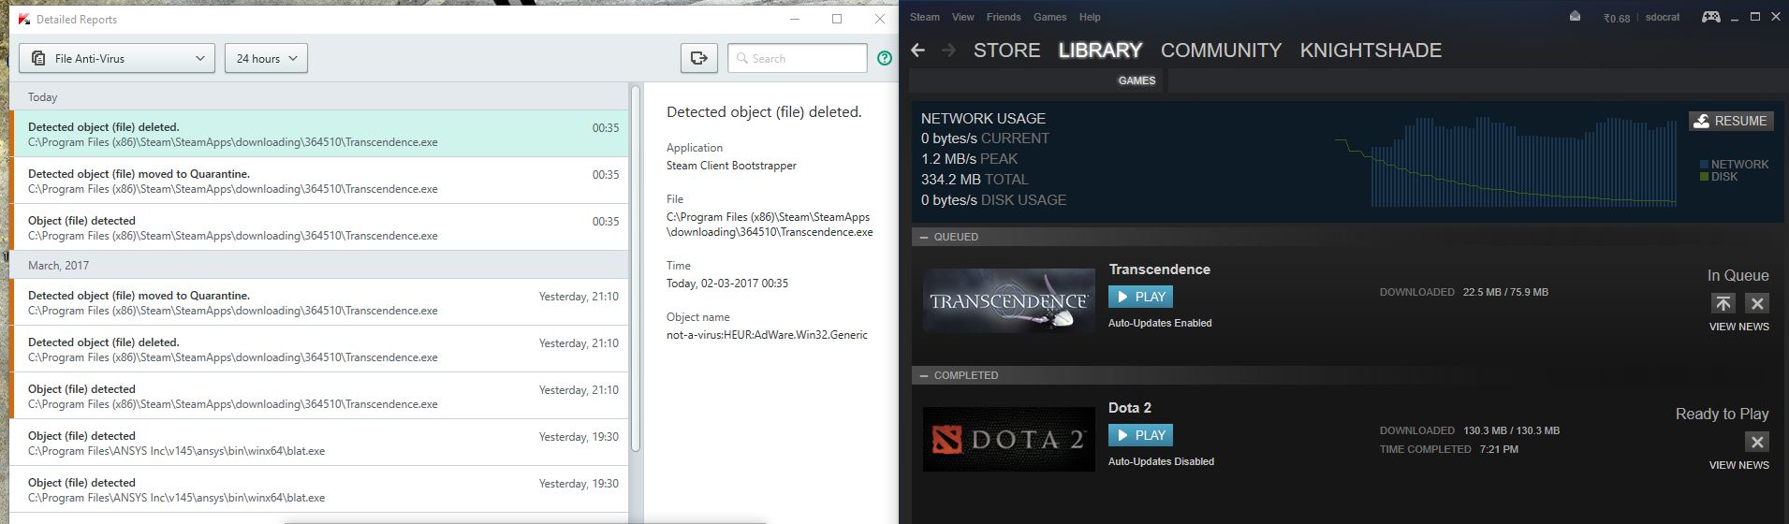This screenshot has width=1789, height=524.
Task: Click 'Steam Client Bootstrapper' application text
Action: tap(731, 166)
